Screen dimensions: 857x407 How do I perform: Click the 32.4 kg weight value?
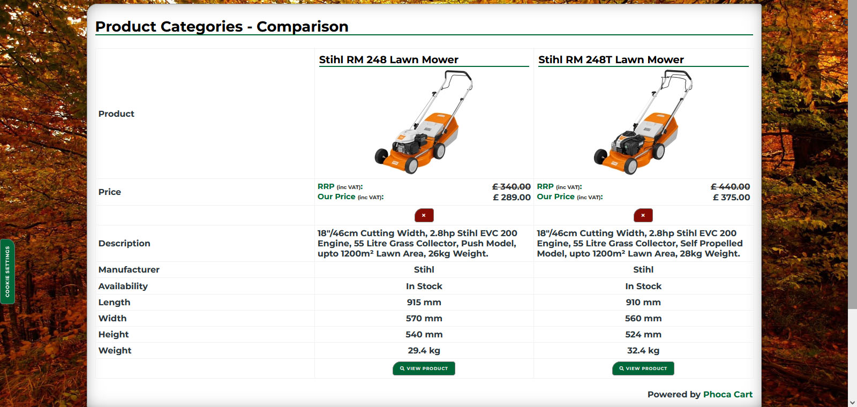pos(643,351)
